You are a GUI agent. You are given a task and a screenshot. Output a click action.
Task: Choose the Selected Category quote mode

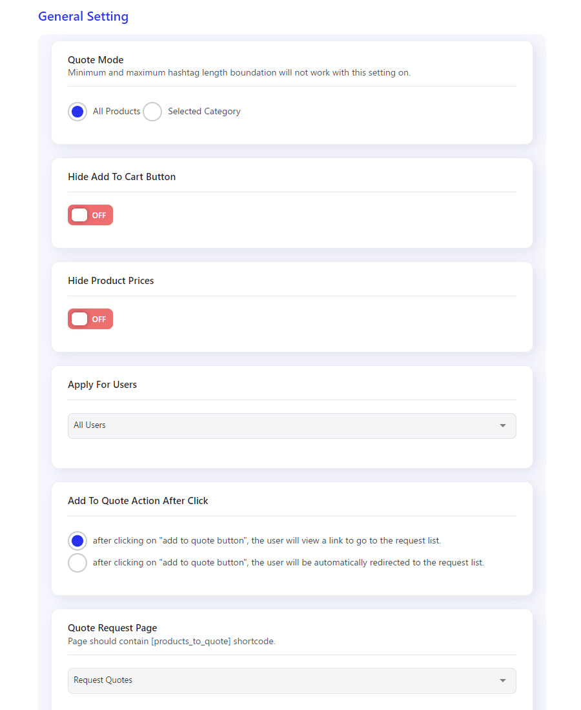point(152,112)
